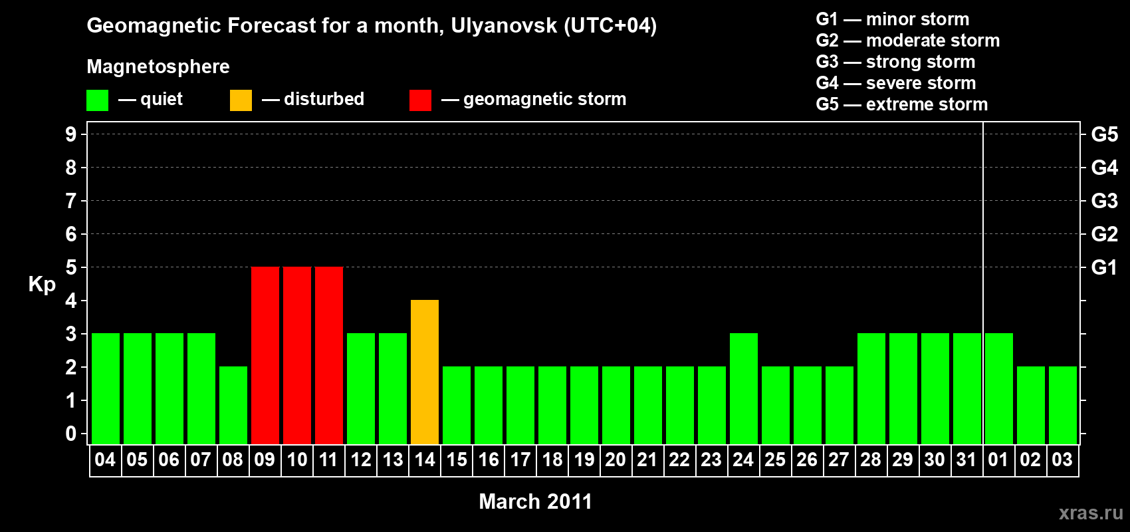The height and width of the screenshot is (532, 1130).
Task: Click date label 09 on the axis
Action: pos(265,460)
